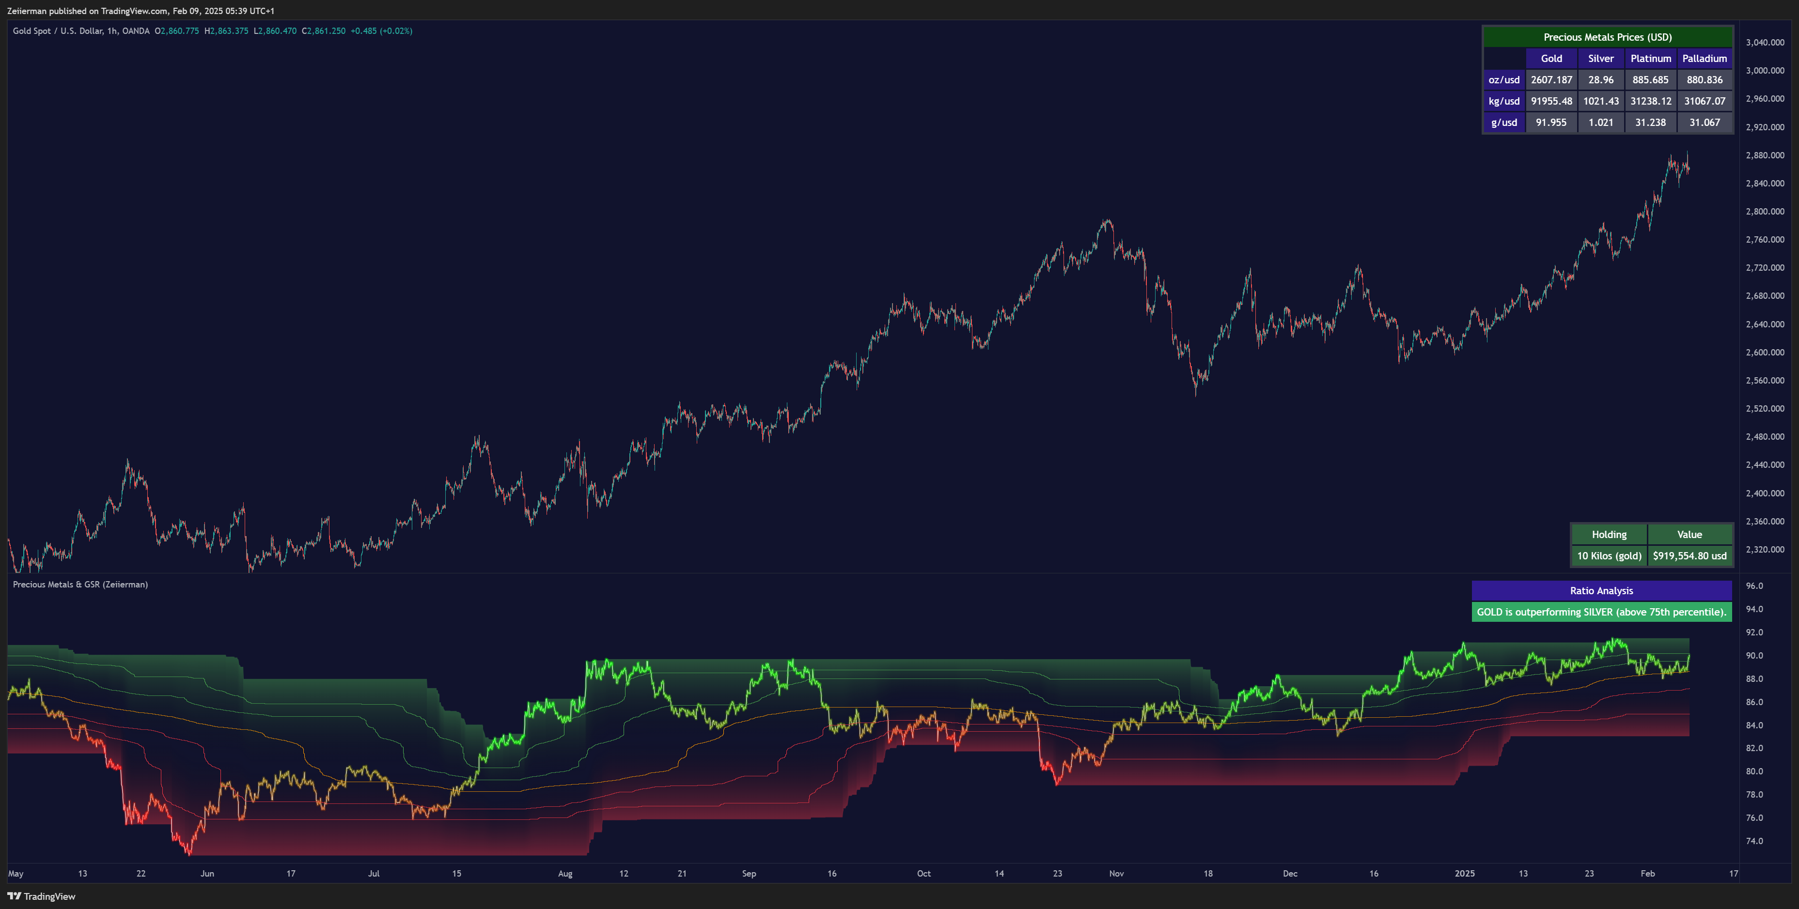Click the Sep date label on time axis

[750, 873]
